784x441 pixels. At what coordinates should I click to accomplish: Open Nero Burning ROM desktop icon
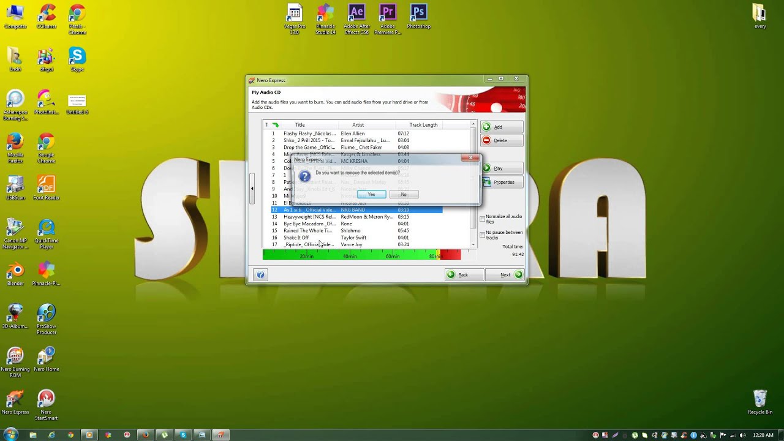tap(15, 363)
